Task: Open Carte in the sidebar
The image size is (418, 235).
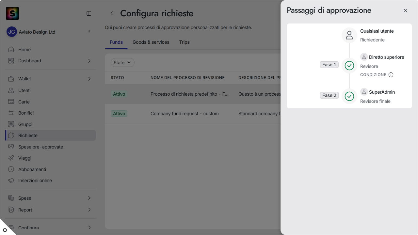Action: (50, 102)
